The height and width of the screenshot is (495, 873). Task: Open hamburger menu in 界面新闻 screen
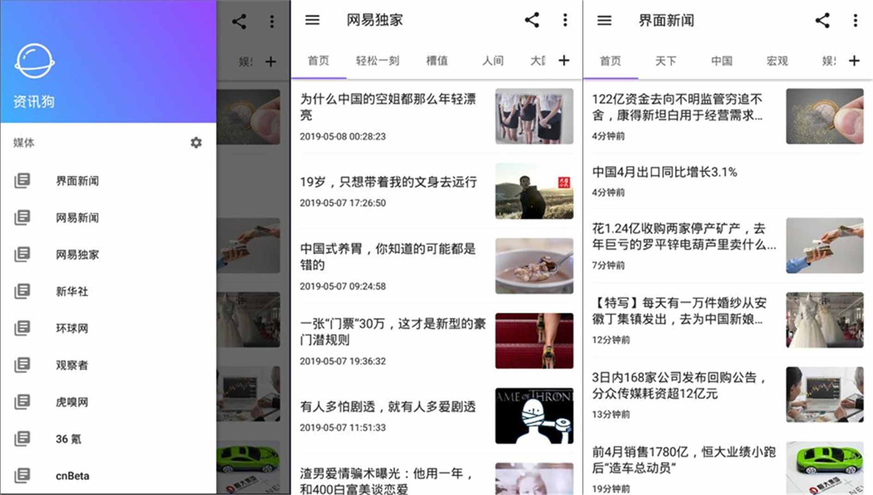click(604, 20)
